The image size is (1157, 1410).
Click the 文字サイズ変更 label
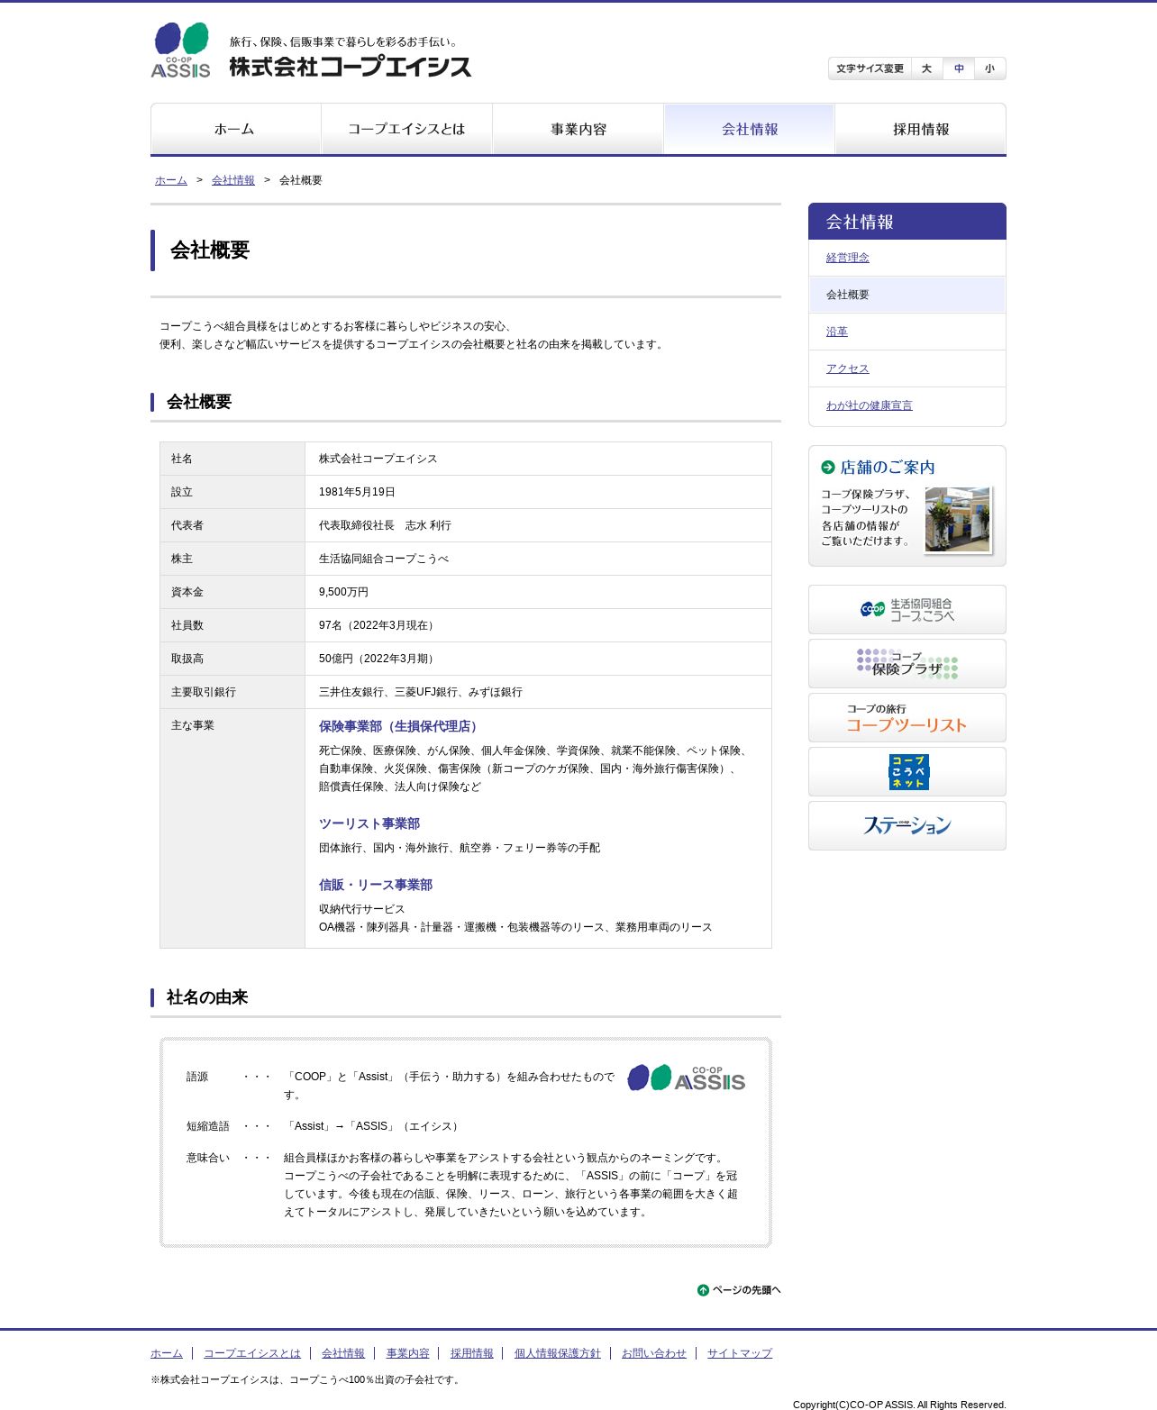pyautogui.click(x=870, y=68)
